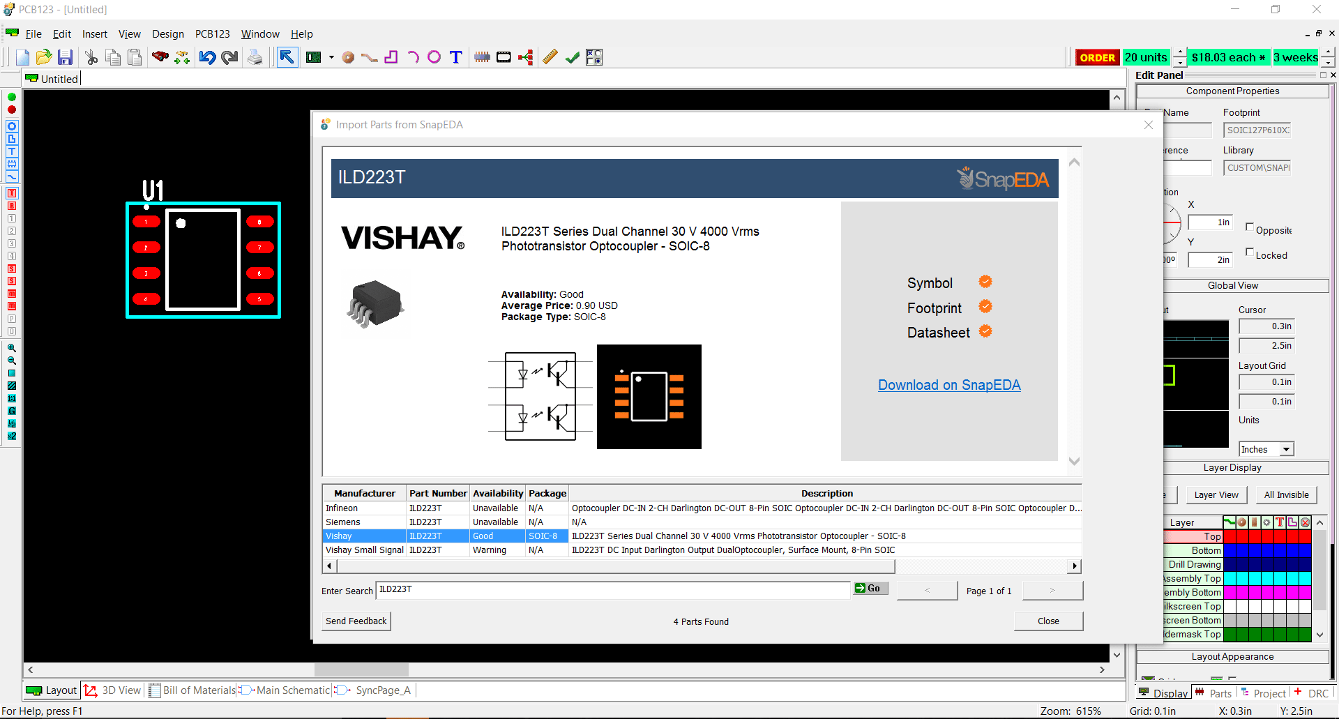Open the Design menu

coord(168,34)
